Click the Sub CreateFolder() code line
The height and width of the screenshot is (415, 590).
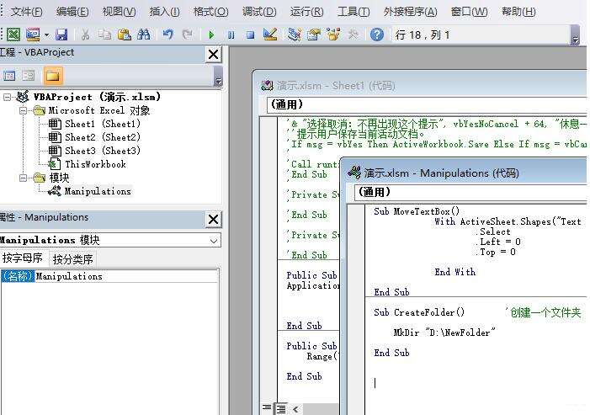[419, 312]
